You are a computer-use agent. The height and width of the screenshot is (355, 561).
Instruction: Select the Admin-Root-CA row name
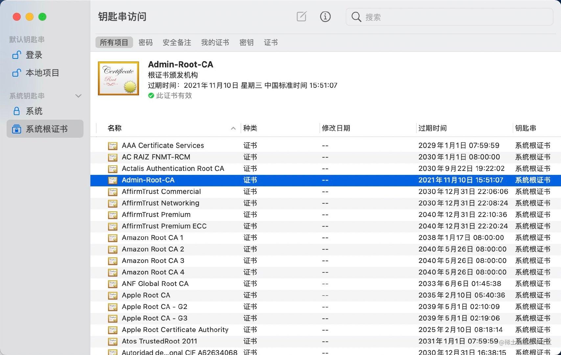(x=148, y=180)
